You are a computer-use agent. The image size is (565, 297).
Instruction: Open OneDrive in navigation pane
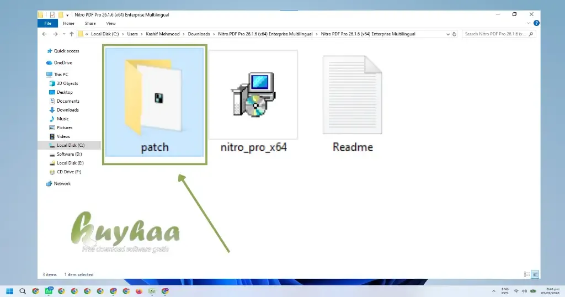60,63
